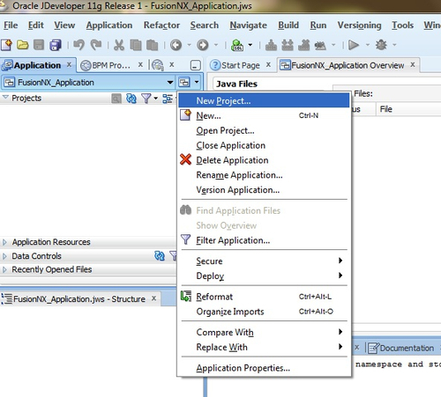The width and height of the screenshot is (441, 397).
Task: Open the application menu dropdown arrow
Action: coord(197,83)
